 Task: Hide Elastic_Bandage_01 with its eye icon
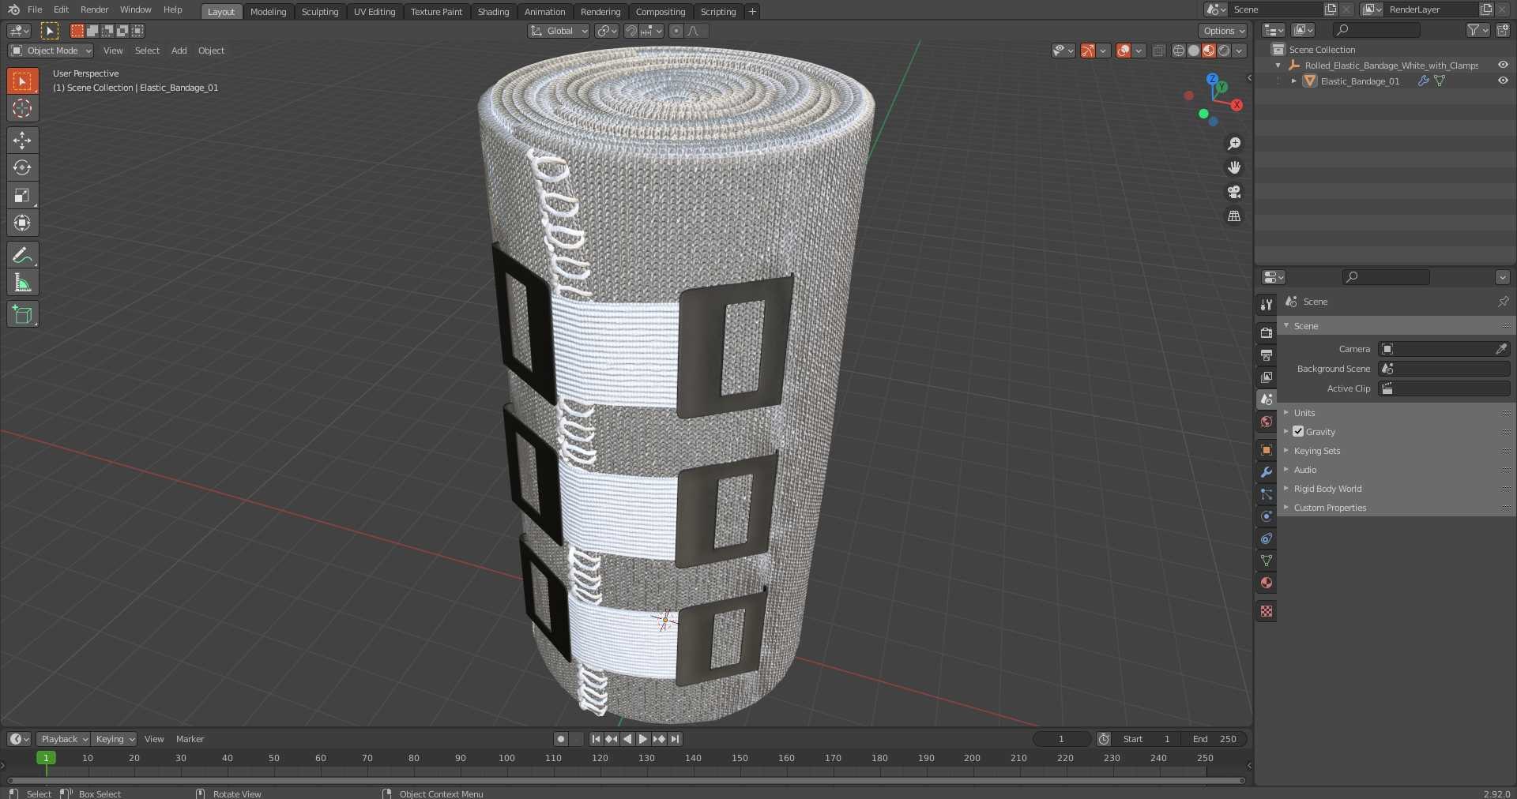(x=1503, y=81)
